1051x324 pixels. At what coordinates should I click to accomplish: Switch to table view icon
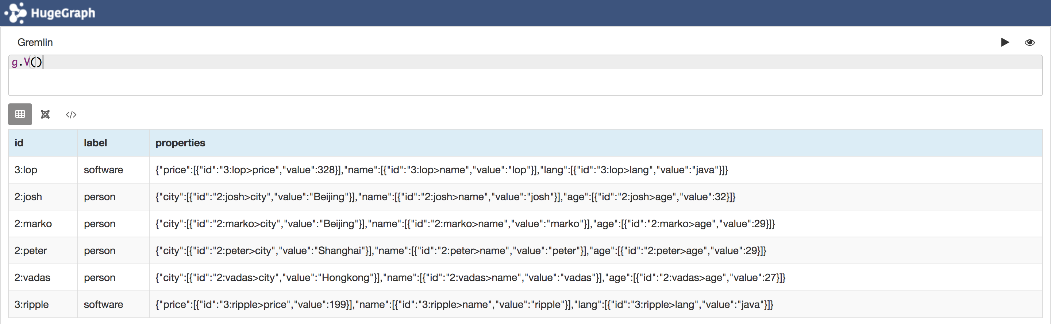point(20,114)
